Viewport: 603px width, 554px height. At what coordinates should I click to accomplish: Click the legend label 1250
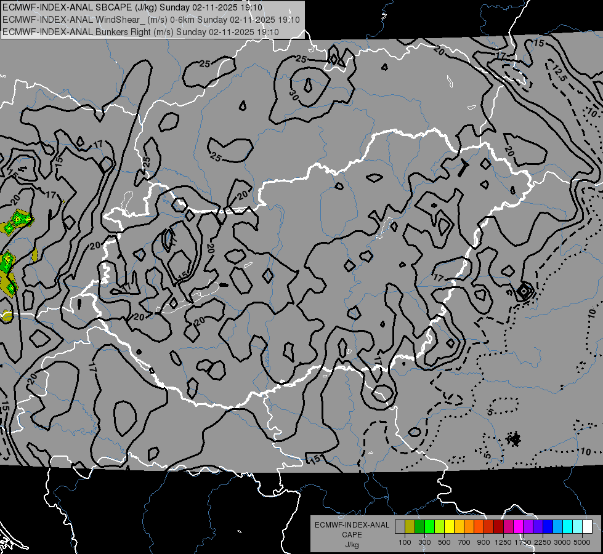pyautogui.click(x=503, y=542)
